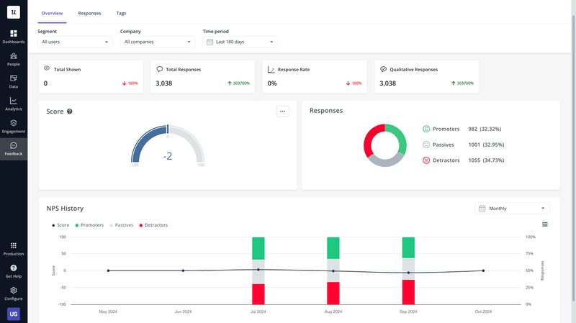
Task: Open Dashboards from the sidebar
Action: coord(13,36)
